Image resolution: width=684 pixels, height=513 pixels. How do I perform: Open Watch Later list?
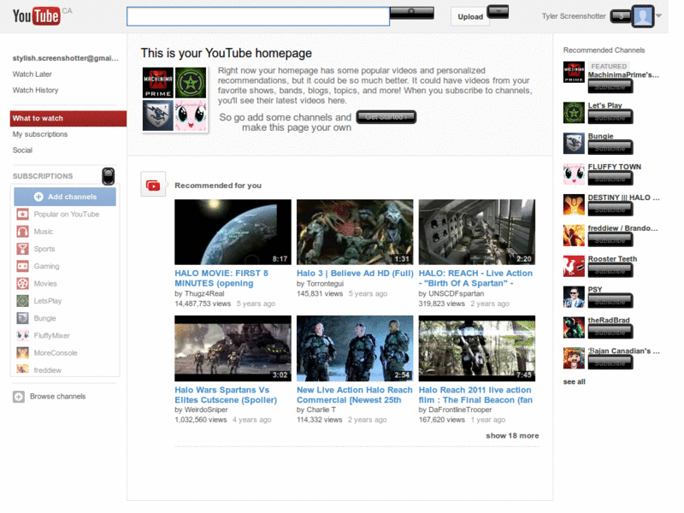(x=32, y=74)
